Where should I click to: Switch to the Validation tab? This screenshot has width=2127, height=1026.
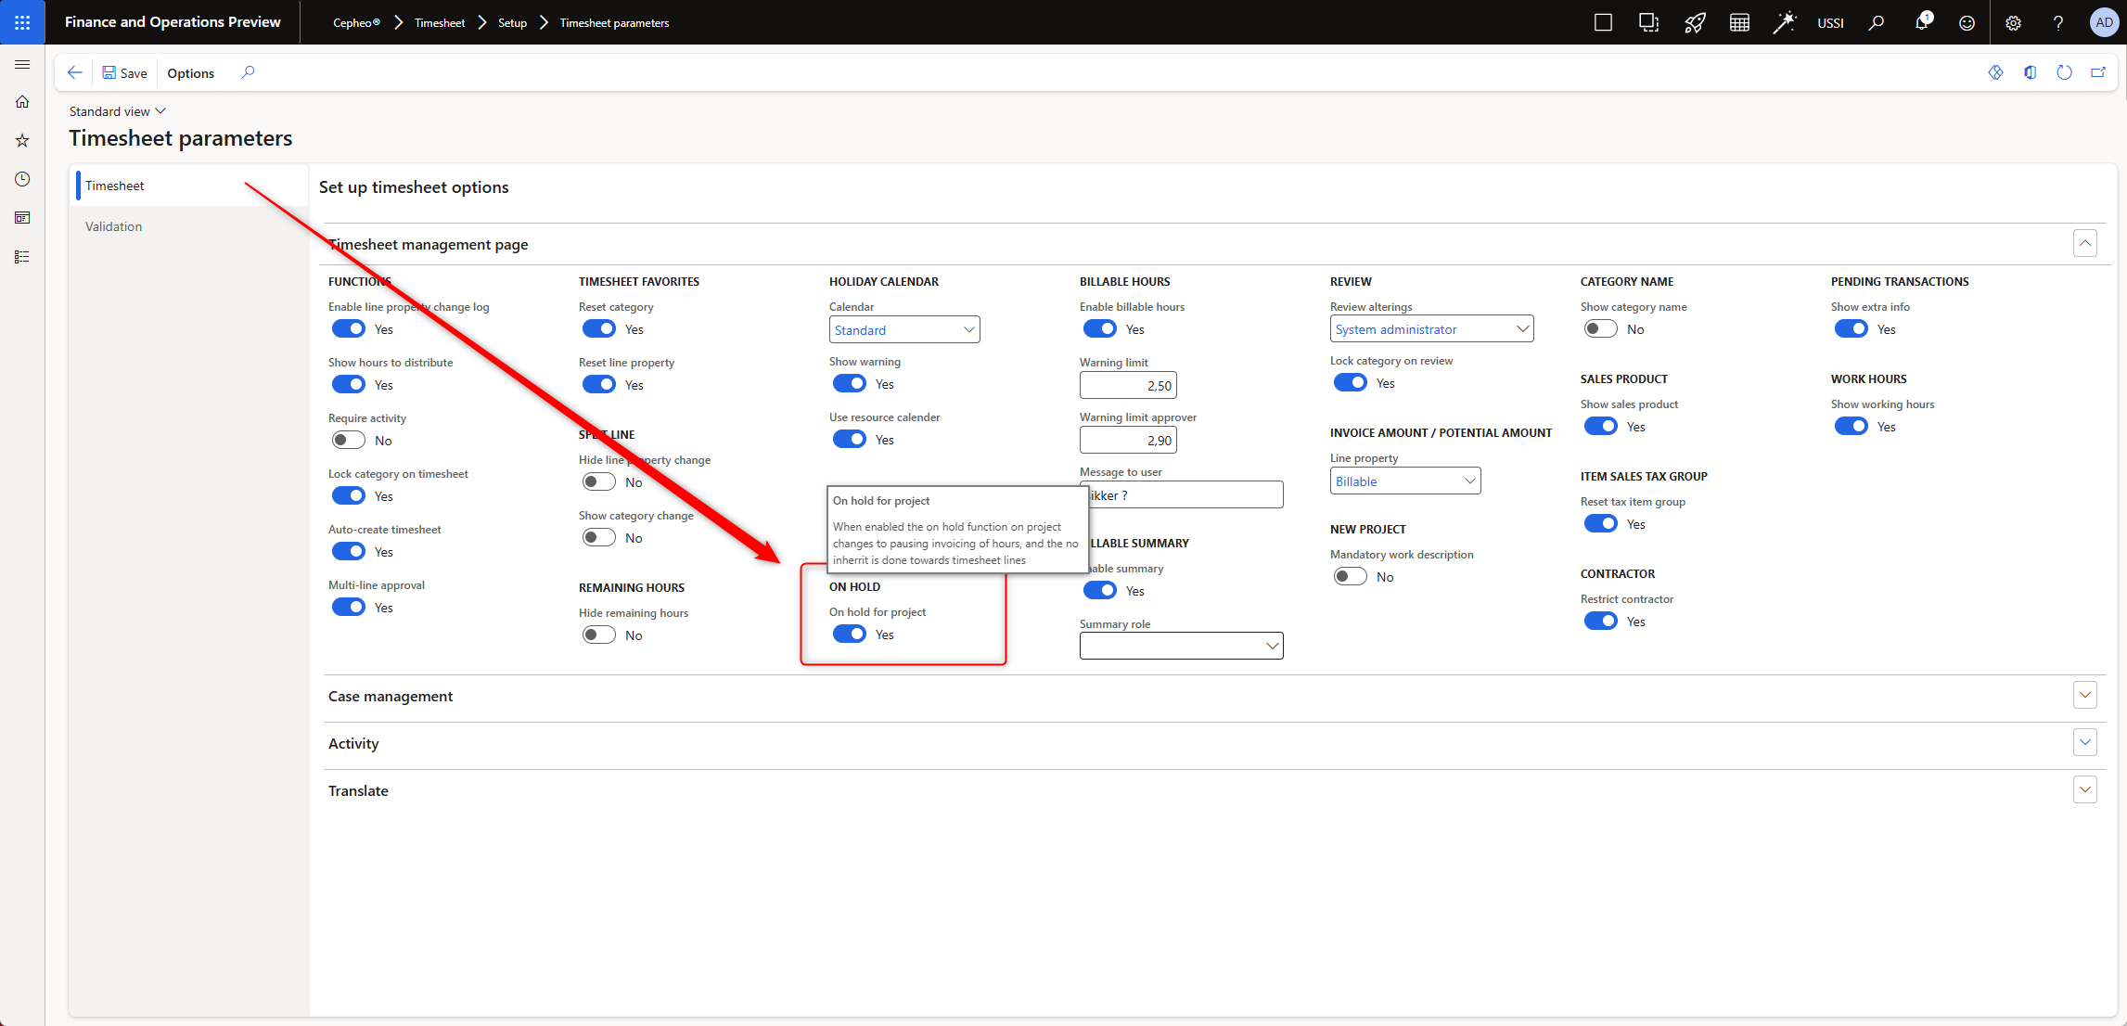[114, 226]
